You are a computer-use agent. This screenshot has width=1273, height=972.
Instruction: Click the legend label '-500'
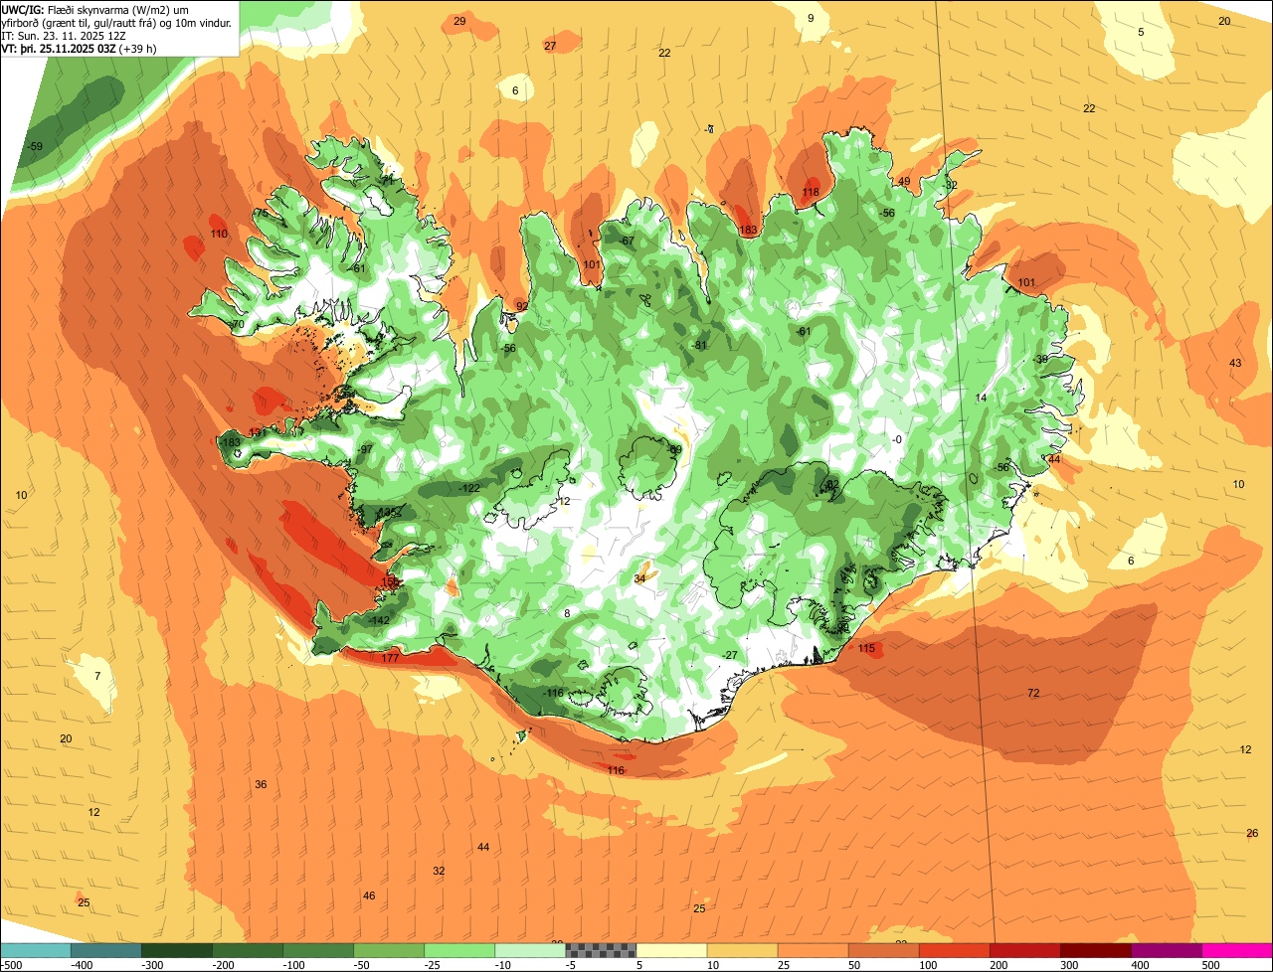tap(11, 965)
